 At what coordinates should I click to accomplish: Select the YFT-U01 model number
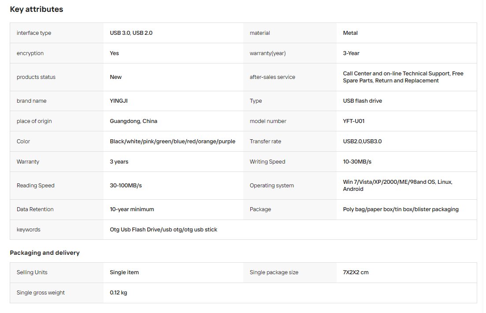[x=354, y=121]
